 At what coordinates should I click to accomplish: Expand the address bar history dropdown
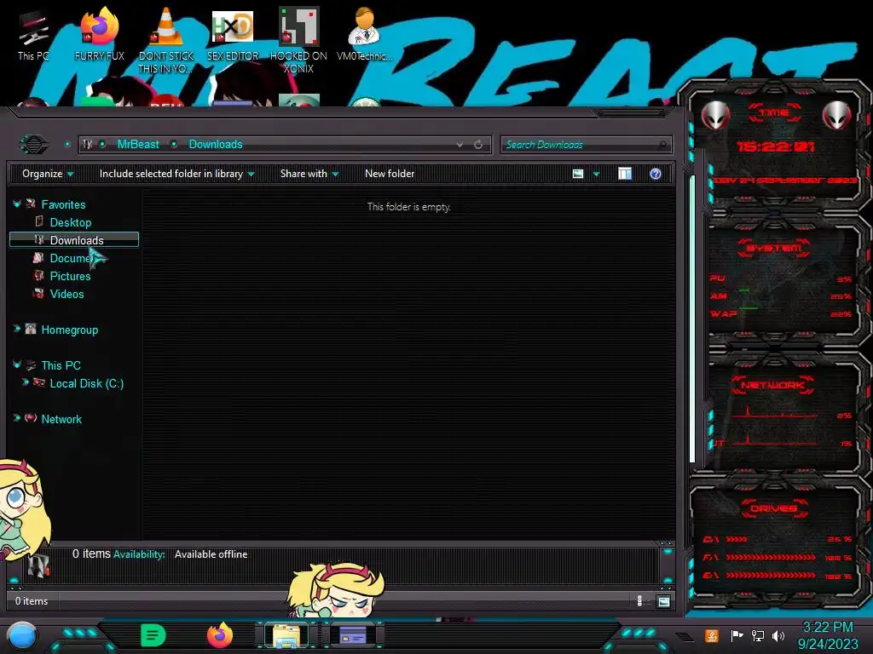[x=460, y=145]
